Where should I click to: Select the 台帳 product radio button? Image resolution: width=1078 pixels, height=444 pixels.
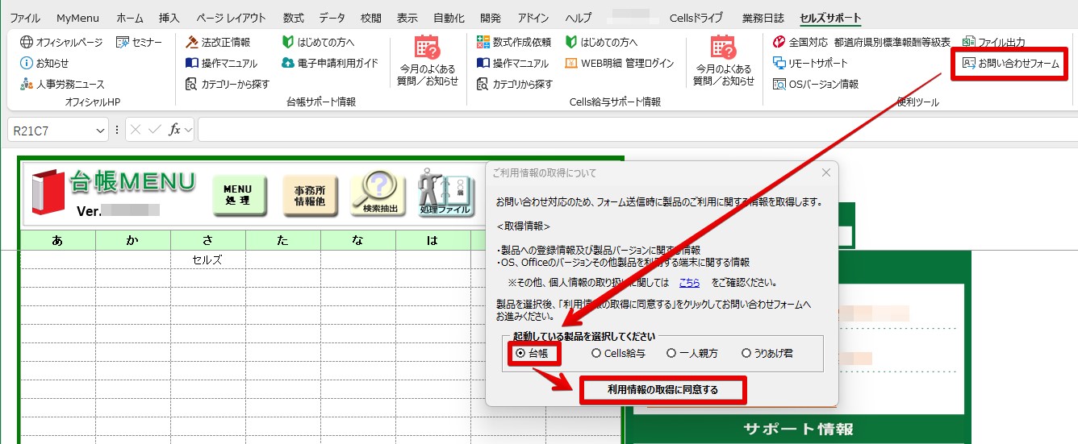coord(532,353)
